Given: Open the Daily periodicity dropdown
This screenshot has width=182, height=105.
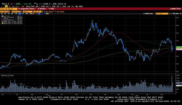Looking at the screenshot, I should pos(32,14).
